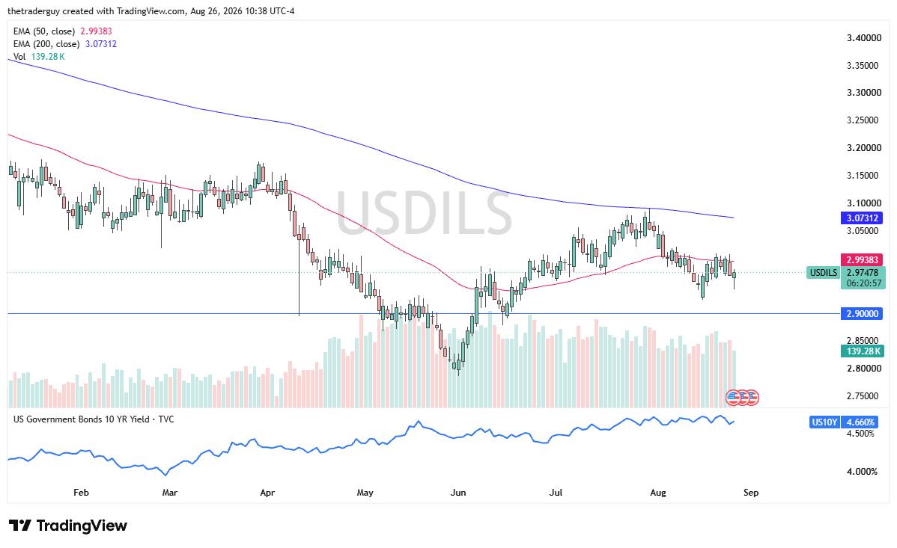Screen dimensions: 897x548
Task: Click the TradingView logo at bottom left
Action: 68,525
